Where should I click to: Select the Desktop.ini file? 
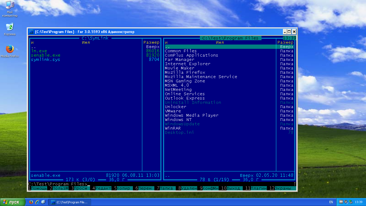180,133
